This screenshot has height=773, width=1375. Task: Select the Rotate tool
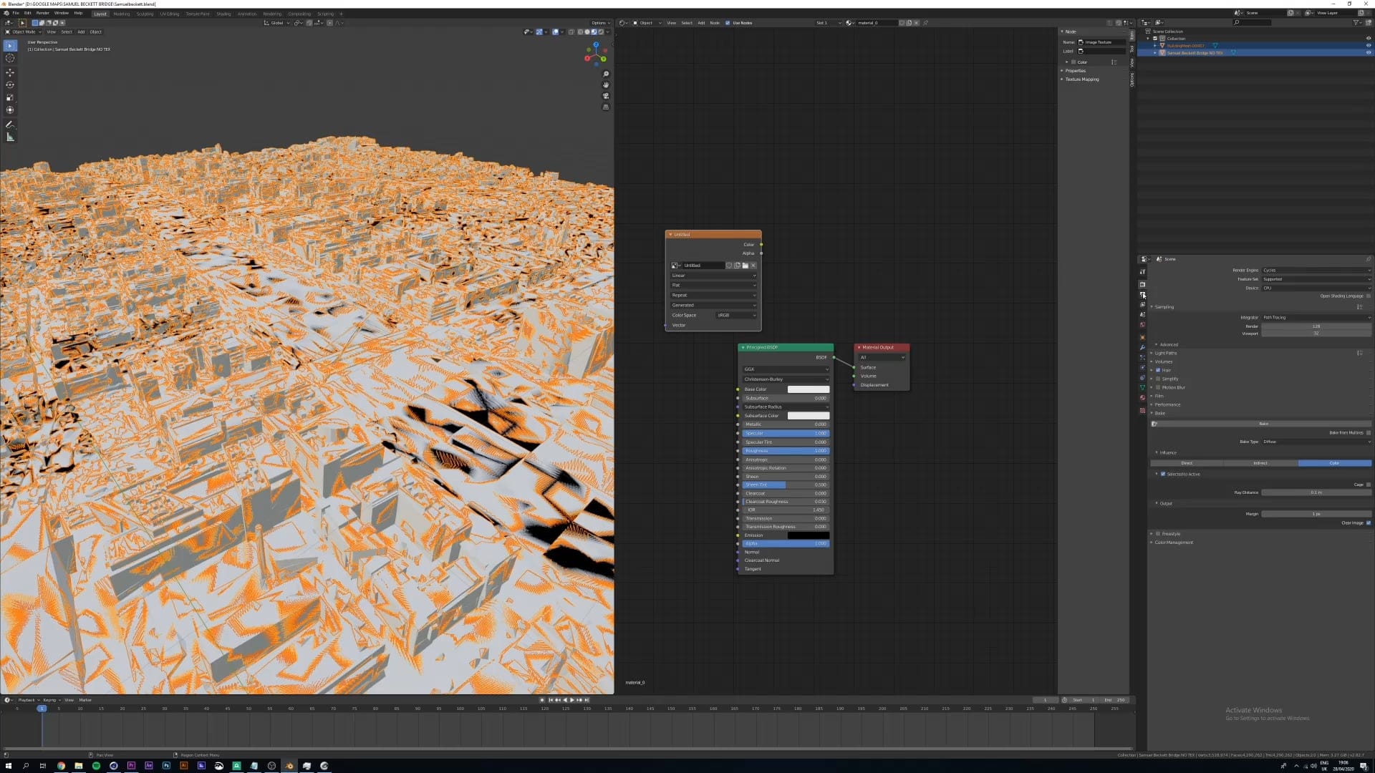[x=10, y=85]
